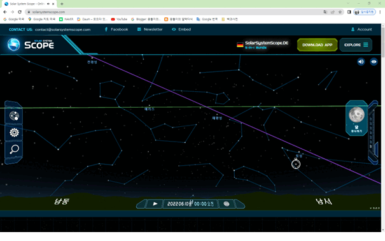Click the contact@solarsystemscope.com email address
Image resolution: width=385 pixels, height=241 pixels.
pyautogui.click(x=62, y=29)
